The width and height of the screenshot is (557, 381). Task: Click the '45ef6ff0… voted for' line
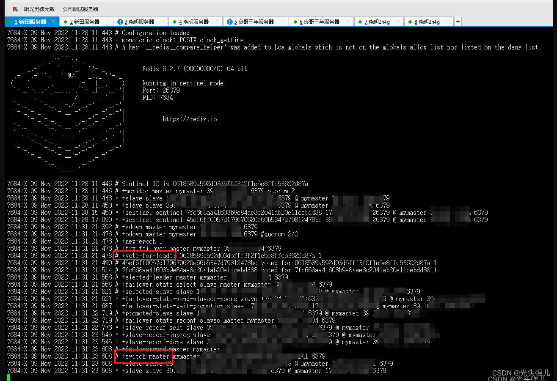pyautogui.click(x=222, y=263)
